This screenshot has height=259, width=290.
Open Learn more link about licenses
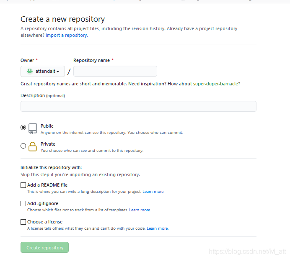(158, 228)
